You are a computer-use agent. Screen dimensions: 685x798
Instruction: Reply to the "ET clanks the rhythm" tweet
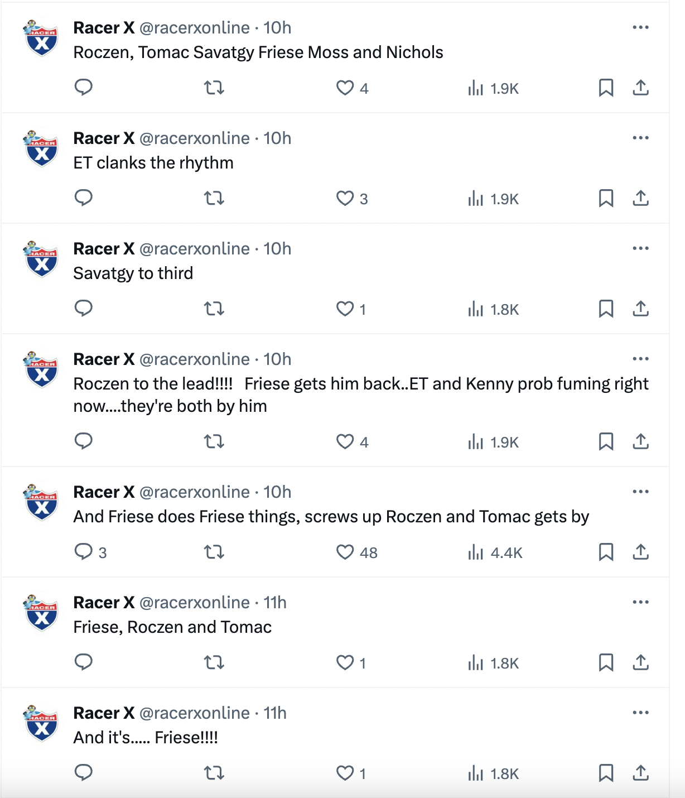click(84, 198)
